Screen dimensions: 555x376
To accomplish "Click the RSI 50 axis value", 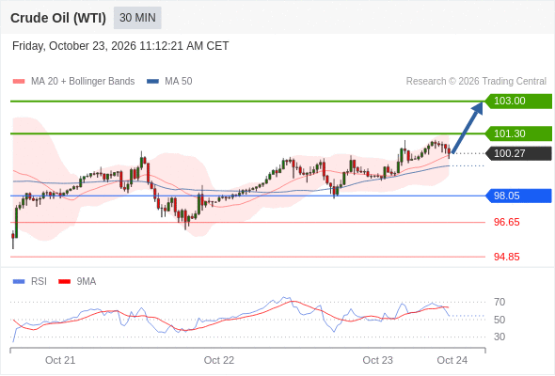I will [x=499, y=320].
